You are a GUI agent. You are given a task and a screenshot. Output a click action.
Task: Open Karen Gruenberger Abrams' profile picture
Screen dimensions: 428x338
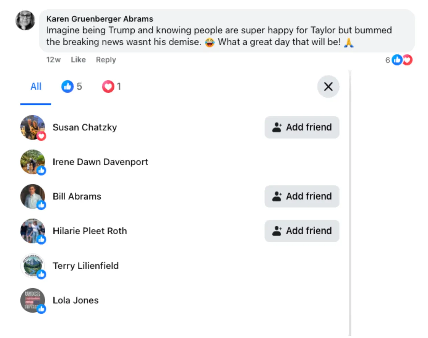[x=25, y=20]
